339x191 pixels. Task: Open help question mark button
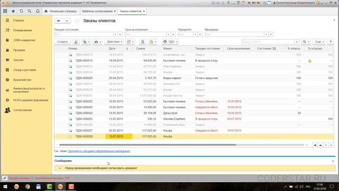tap(331, 41)
